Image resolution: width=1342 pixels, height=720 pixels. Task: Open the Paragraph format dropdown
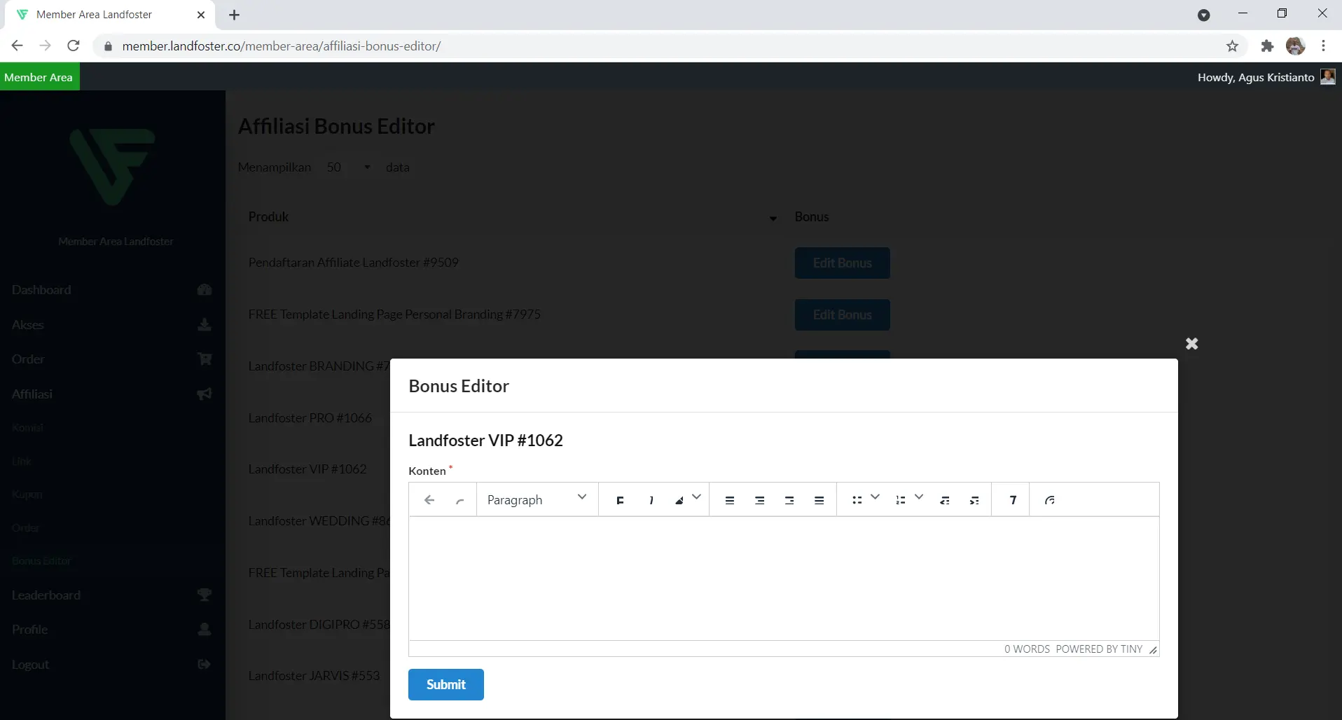tap(537, 500)
